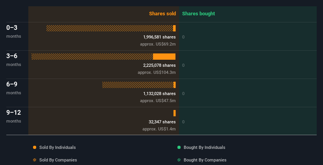Click the 32,347 shares value

(x=162, y=122)
